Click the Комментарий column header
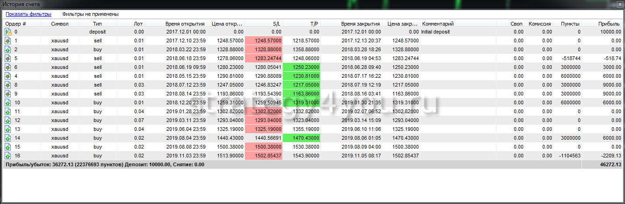This screenshot has height=204, width=625. coord(438,24)
